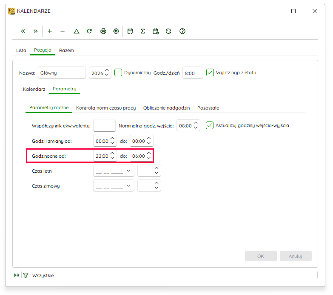Screen dimensions: 333x295
Task: Click the sigma sum icon
Action: (x=143, y=31)
